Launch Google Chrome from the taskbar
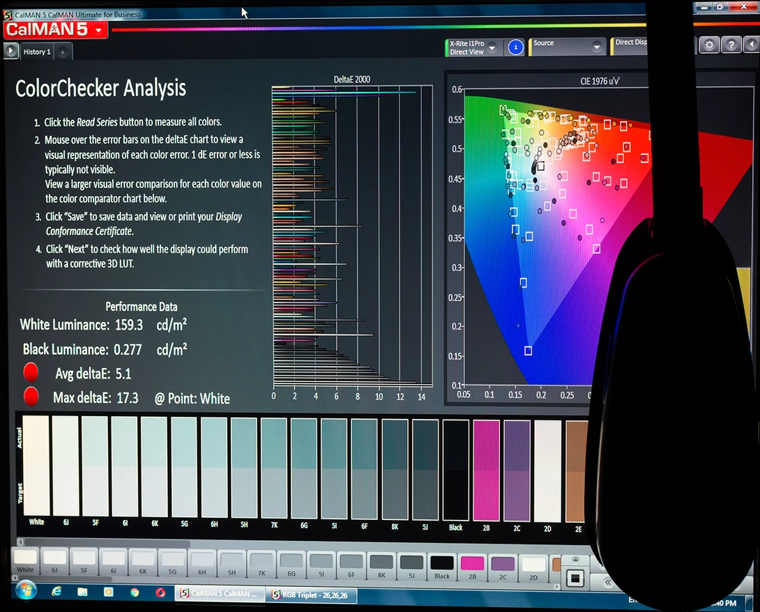760x612 pixels. click(x=135, y=592)
